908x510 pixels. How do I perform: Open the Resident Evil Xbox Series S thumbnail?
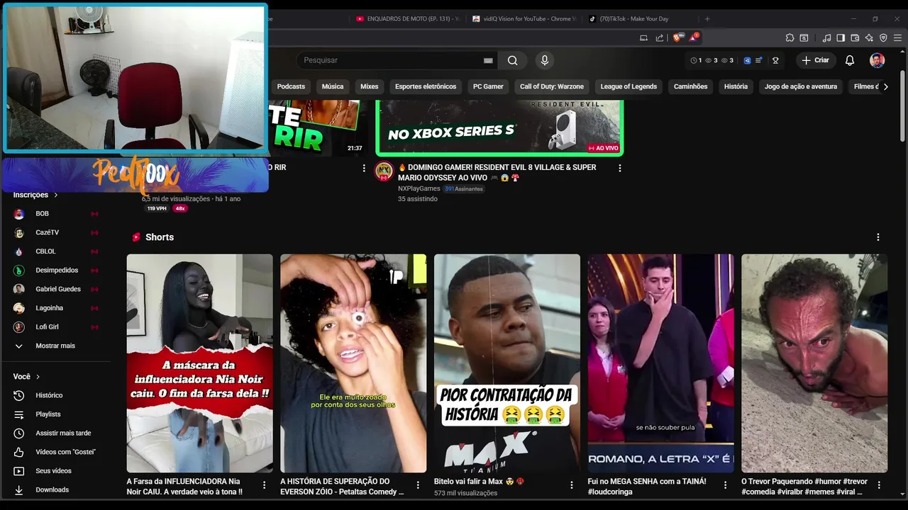[x=499, y=127]
